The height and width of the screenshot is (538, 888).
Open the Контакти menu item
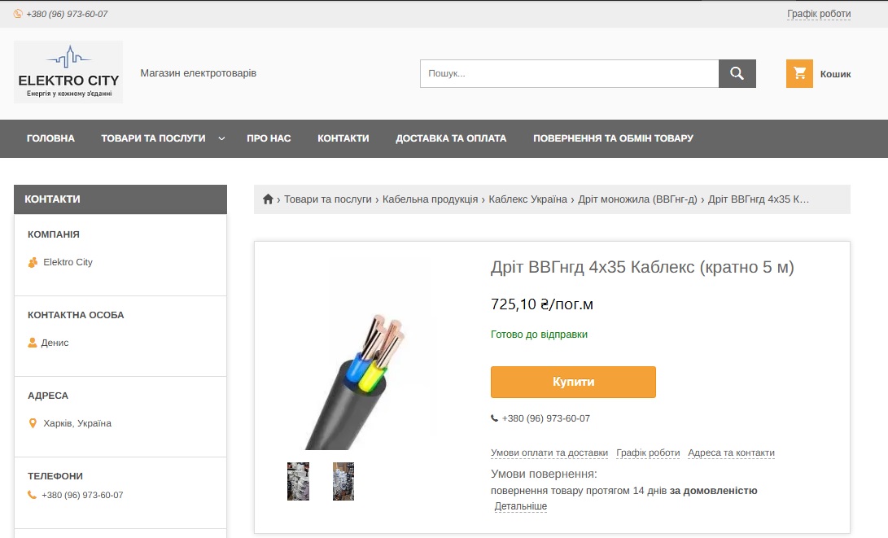[x=343, y=138]
